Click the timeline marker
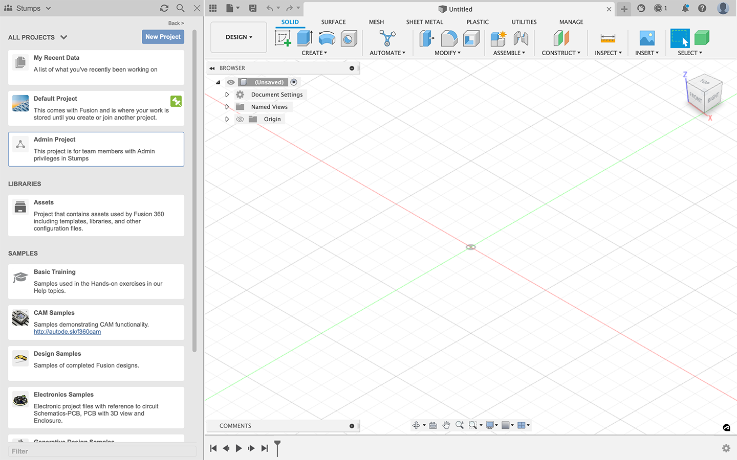The width and height of the screenshot is (737, 460). pyautogui.click(x=277, y=448)
